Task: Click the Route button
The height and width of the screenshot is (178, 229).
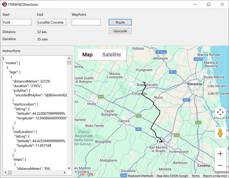Action: [x=120, y=22]
